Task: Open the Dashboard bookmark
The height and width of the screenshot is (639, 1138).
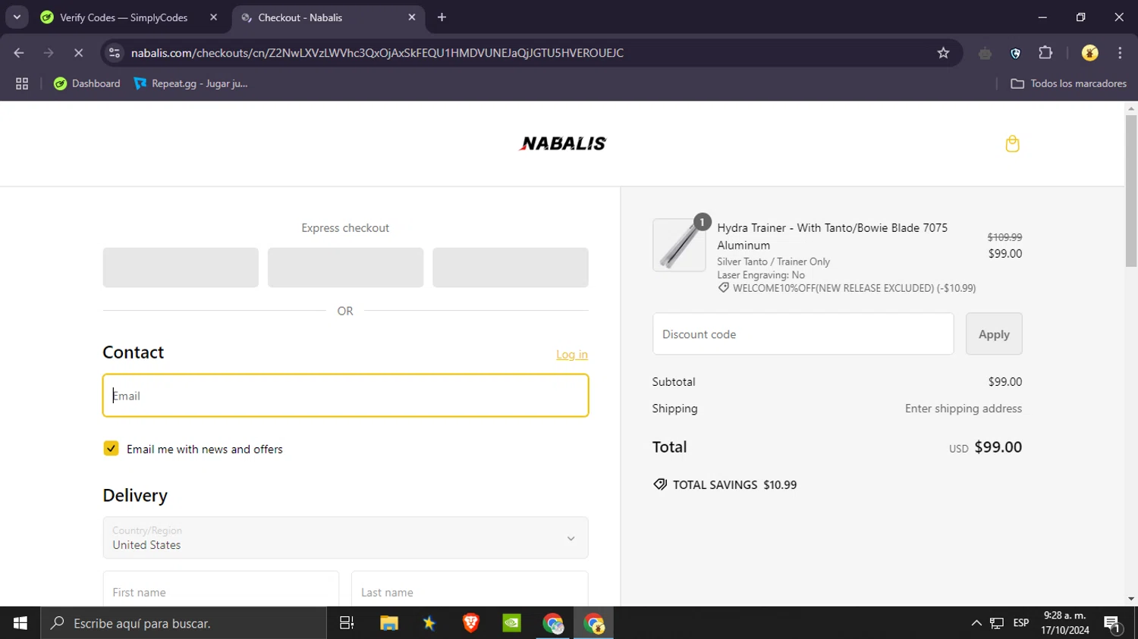Action: [86, 83]
